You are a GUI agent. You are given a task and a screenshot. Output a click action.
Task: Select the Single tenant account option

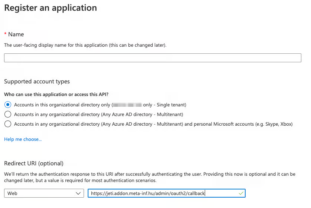point(8,105)
